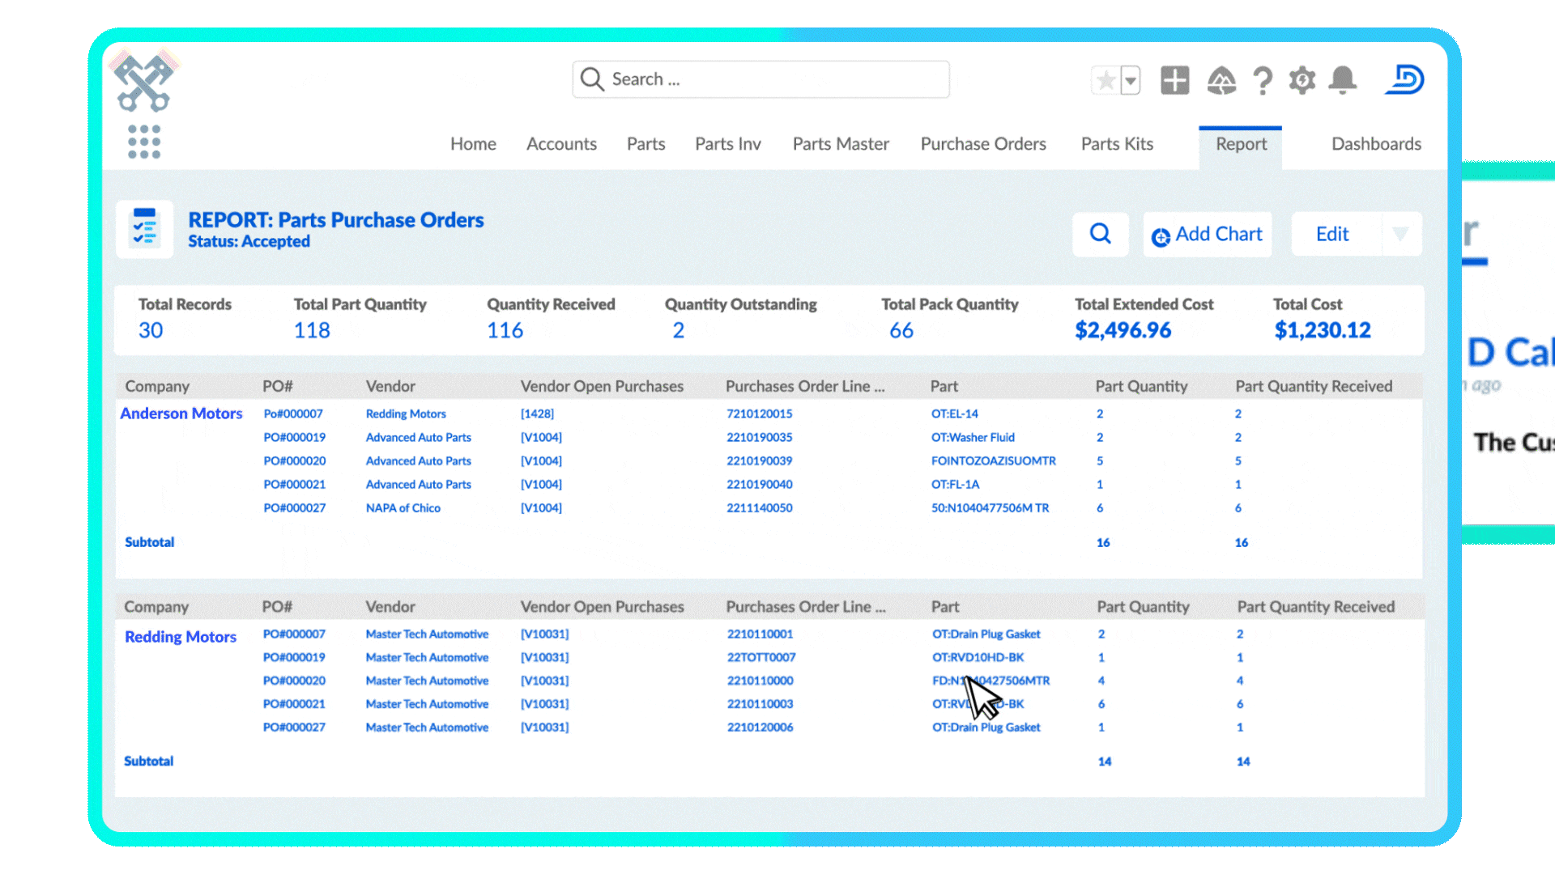Click the FOINTOZOAZISUOMTR part link
The image size is (1555, 874).
coord(994,460)
